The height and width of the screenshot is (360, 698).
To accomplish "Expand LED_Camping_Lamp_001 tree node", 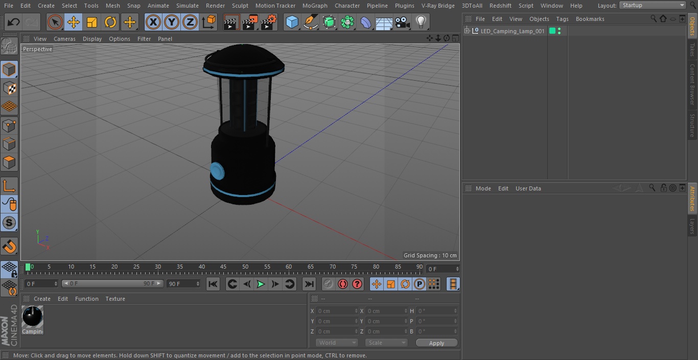I will coord(467,31).
